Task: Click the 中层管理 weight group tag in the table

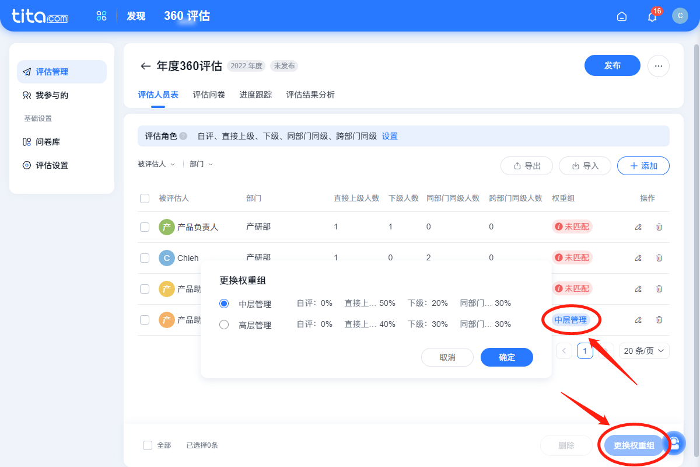Action: pyautogui.click(x=570, y=320)
